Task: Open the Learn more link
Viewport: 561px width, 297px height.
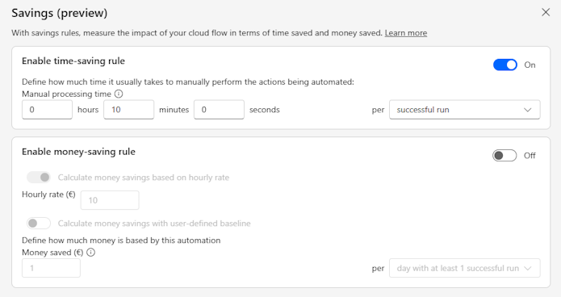Action: point(406,33)
